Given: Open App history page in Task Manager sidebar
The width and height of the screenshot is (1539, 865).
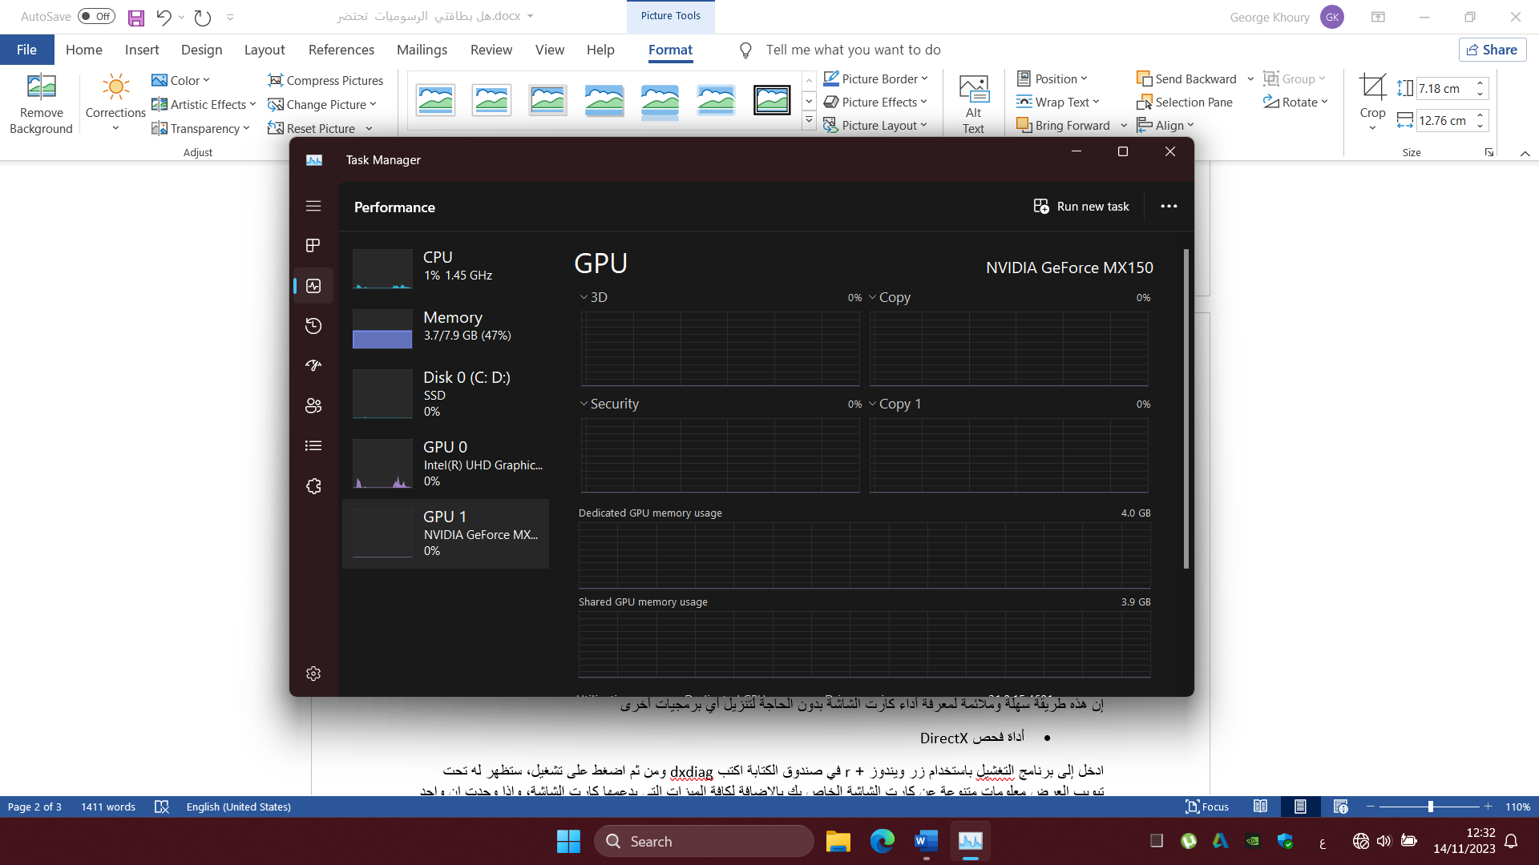Looking at the screenshot, I should pos(313,326).
